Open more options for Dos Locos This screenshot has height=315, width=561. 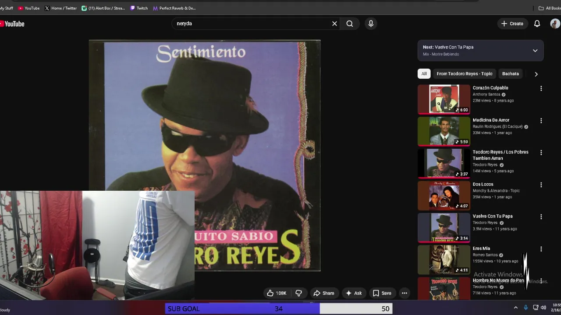pyautogui.click(x=541, y=185)
